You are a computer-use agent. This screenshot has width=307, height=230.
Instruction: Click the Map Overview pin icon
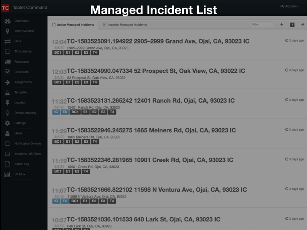click(x=7, y=31)
